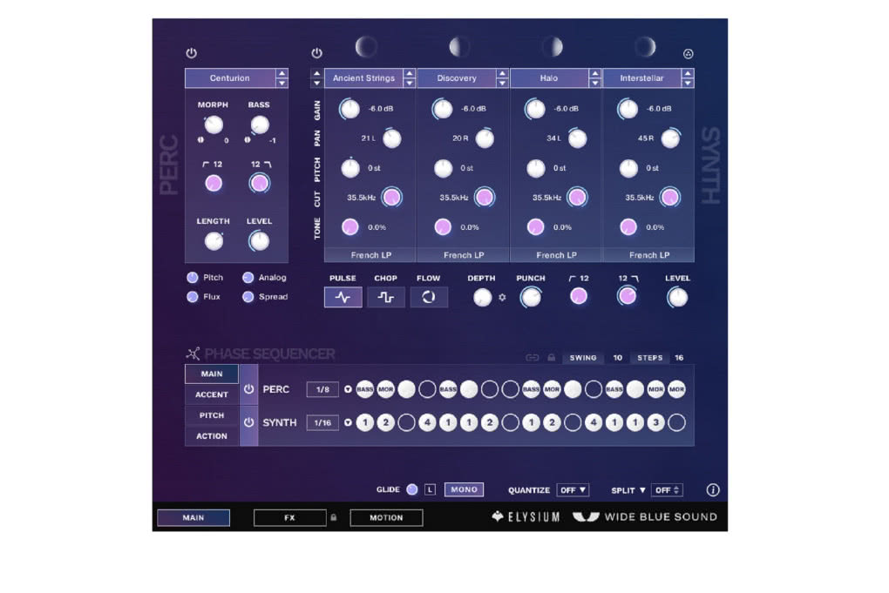The width and height of the screenshot is (889, 593).
Task: Click the randomize dice icon above Interstellar
Action: click(x=689, y=54)
